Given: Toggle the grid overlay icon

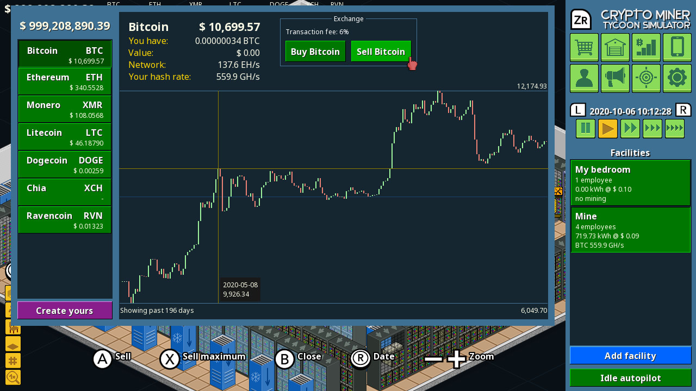Looking at the screenshot, I should [13, 360].
